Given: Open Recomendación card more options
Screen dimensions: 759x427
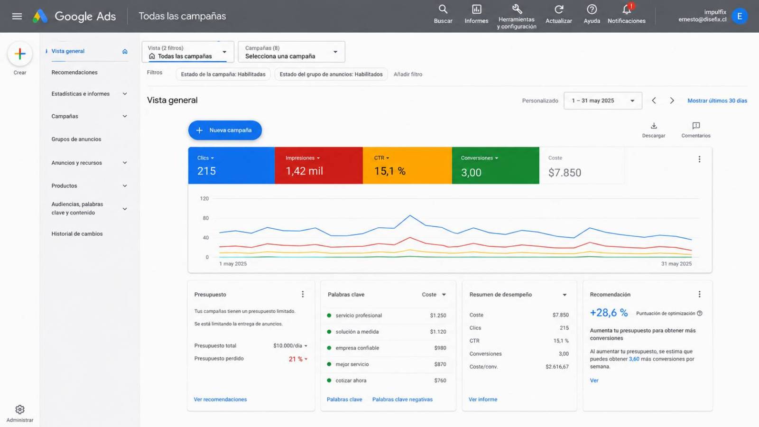Looking at the screenshot, I should [699, 294].
